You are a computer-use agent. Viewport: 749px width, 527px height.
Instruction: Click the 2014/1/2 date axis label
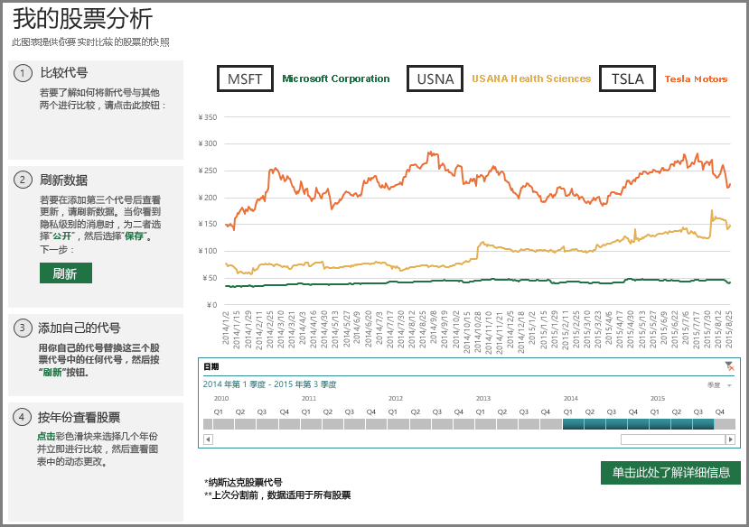pyautogui.click(x=226, y=328)
